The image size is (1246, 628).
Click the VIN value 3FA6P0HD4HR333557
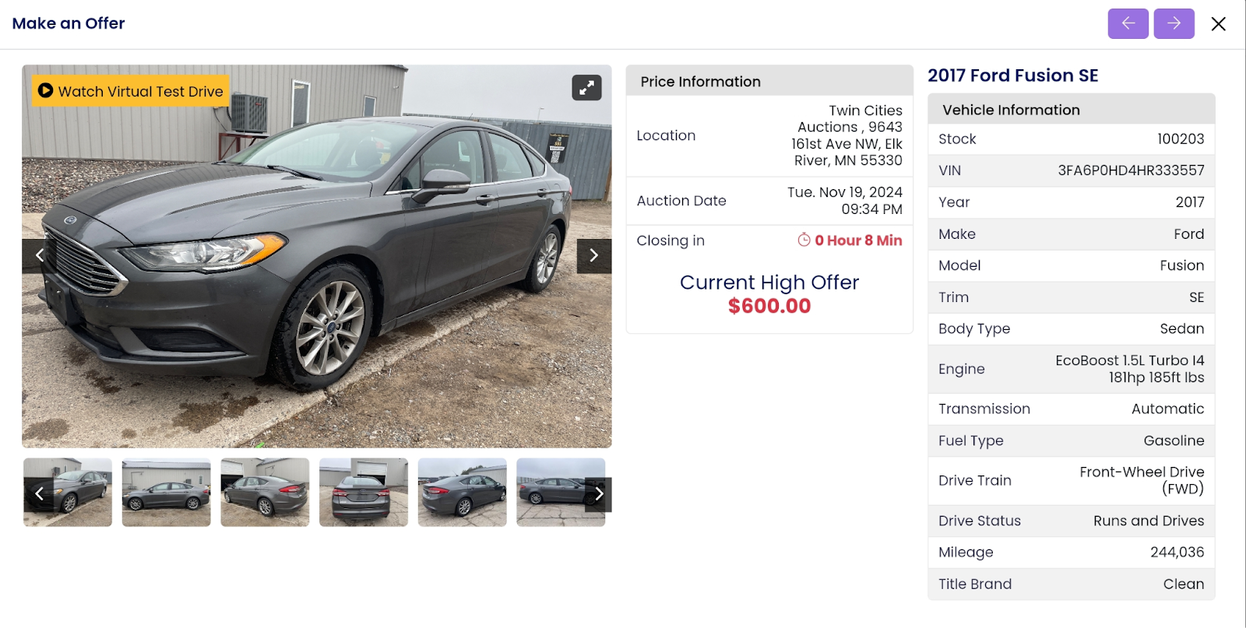(1131, 170)
